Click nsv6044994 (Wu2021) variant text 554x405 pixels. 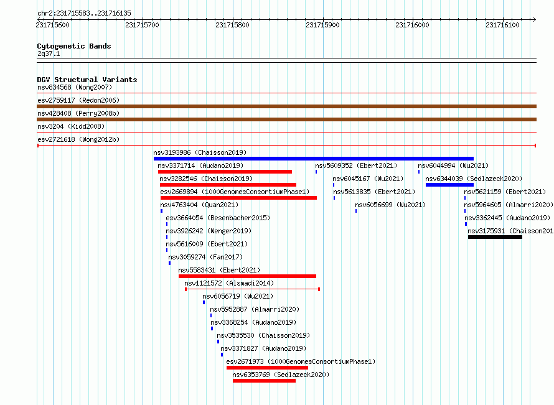[x=453, y=165]
